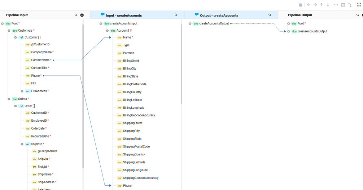Viewport: 363px width, 190px height.
Task: Click doc type icon of Pipeline Output Root
Action: pyautogui.click(x=294, y=23)
